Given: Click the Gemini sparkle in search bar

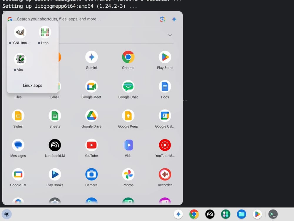Looking at the screenshot, I should click(174, 19).
